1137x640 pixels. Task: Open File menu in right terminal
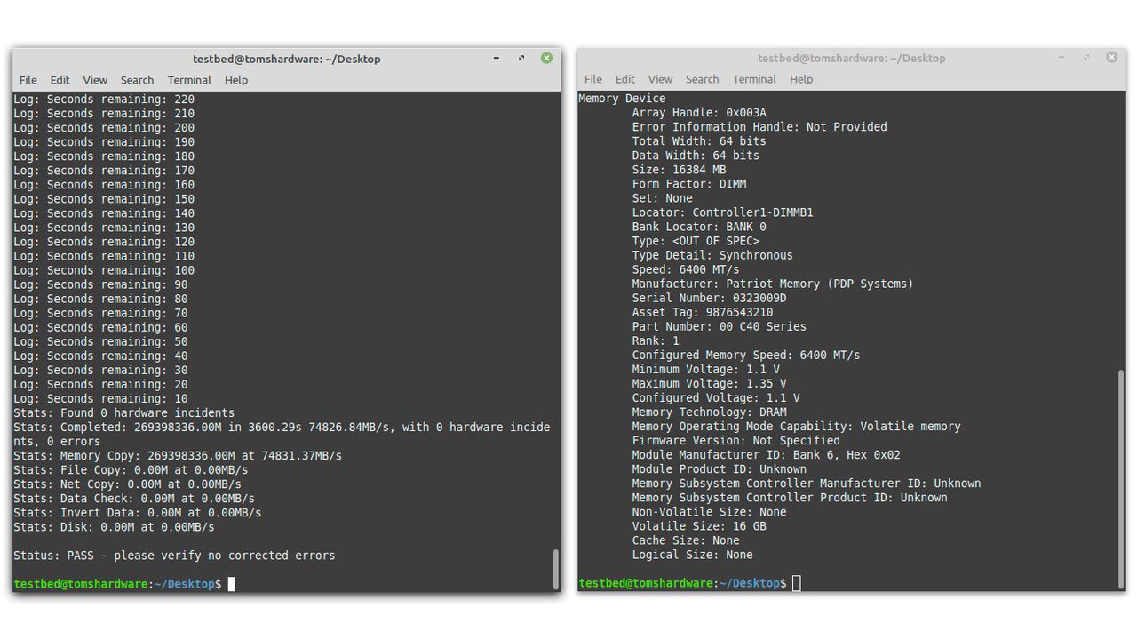click(593, 79)
